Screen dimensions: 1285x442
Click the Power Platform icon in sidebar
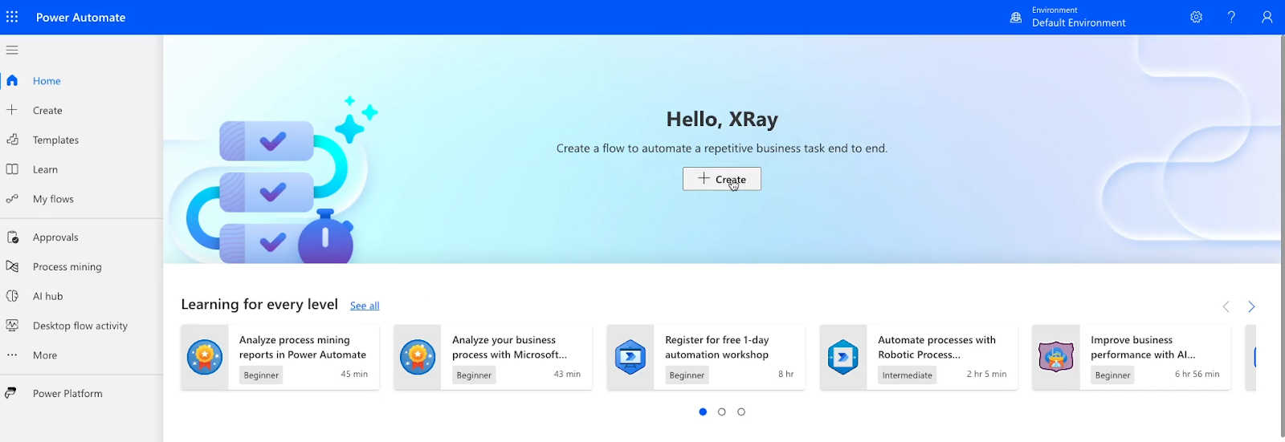11,393
